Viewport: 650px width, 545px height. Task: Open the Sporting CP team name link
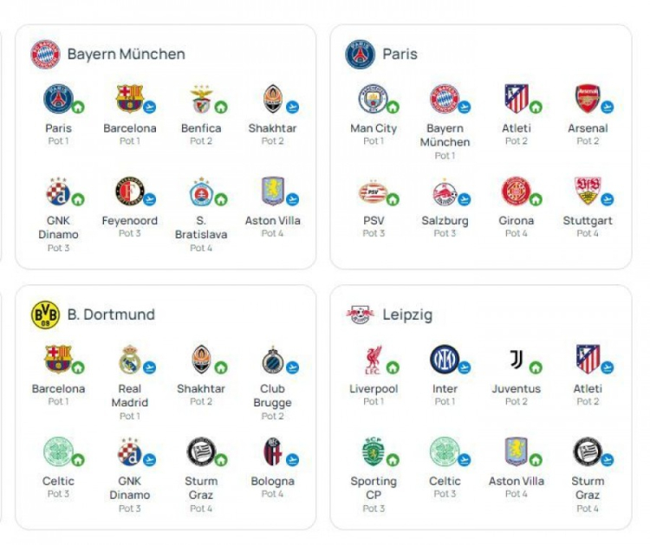(x=374, y=488)
